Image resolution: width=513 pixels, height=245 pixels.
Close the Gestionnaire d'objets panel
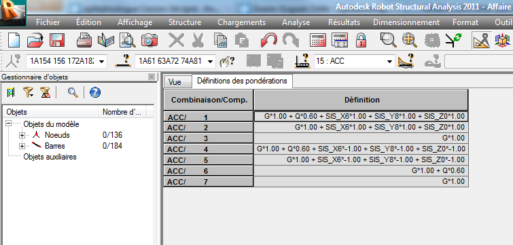(x=151, y=77)
